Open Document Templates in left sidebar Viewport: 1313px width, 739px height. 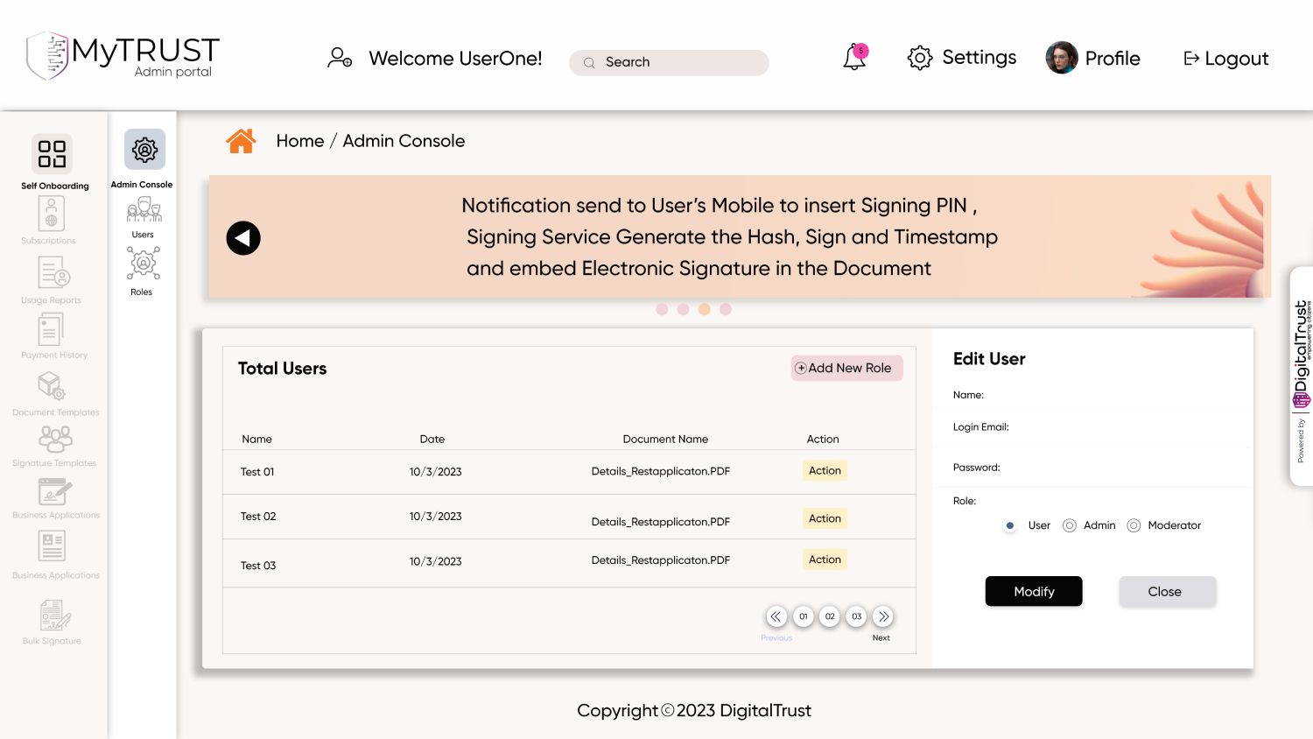[x=52, y=386]
